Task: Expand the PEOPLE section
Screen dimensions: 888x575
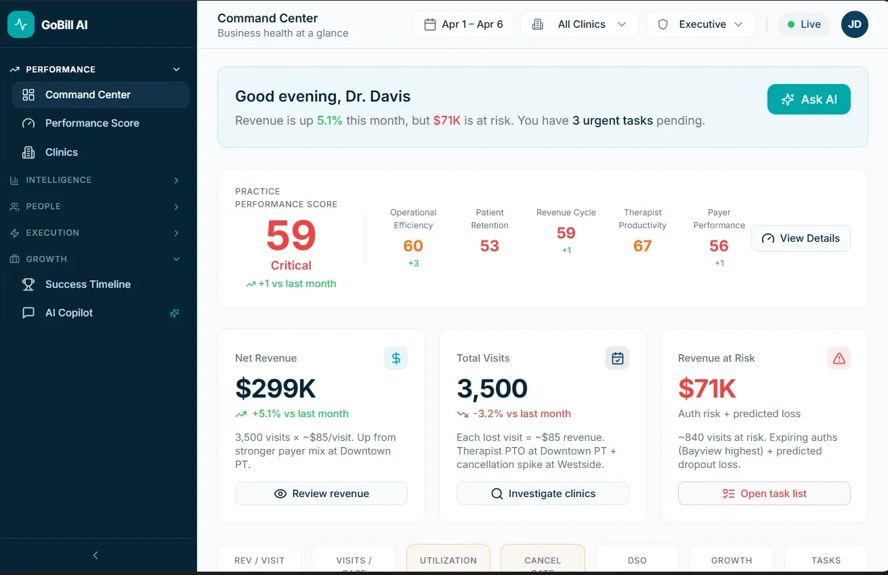Action: coord(95,207)
